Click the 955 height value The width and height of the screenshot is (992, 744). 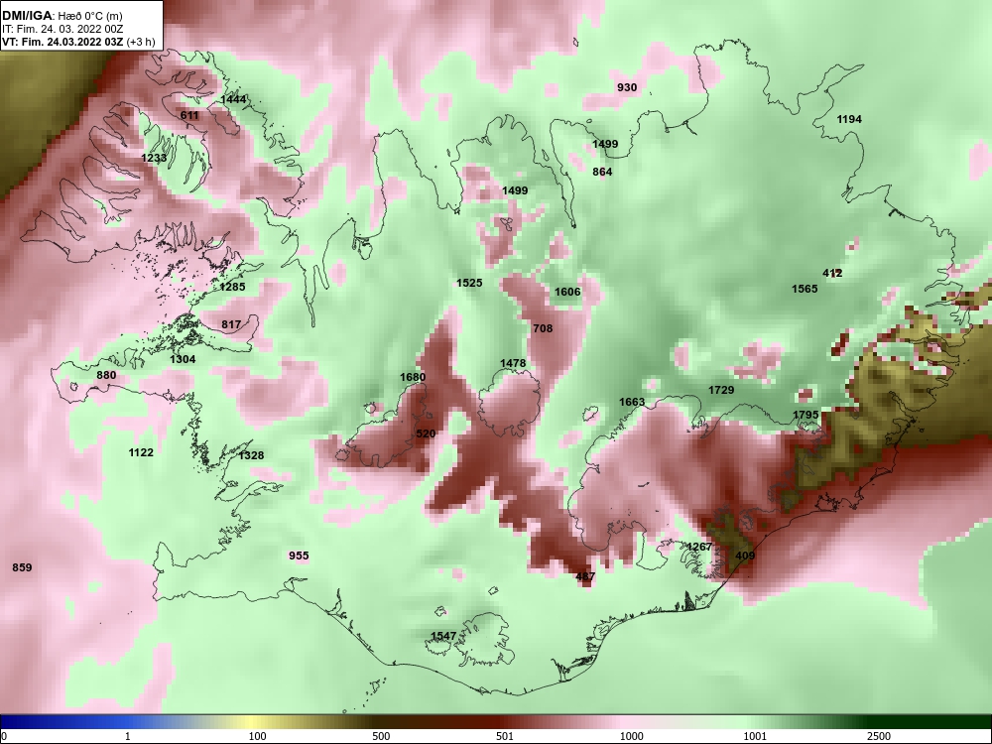click(299, 556)
